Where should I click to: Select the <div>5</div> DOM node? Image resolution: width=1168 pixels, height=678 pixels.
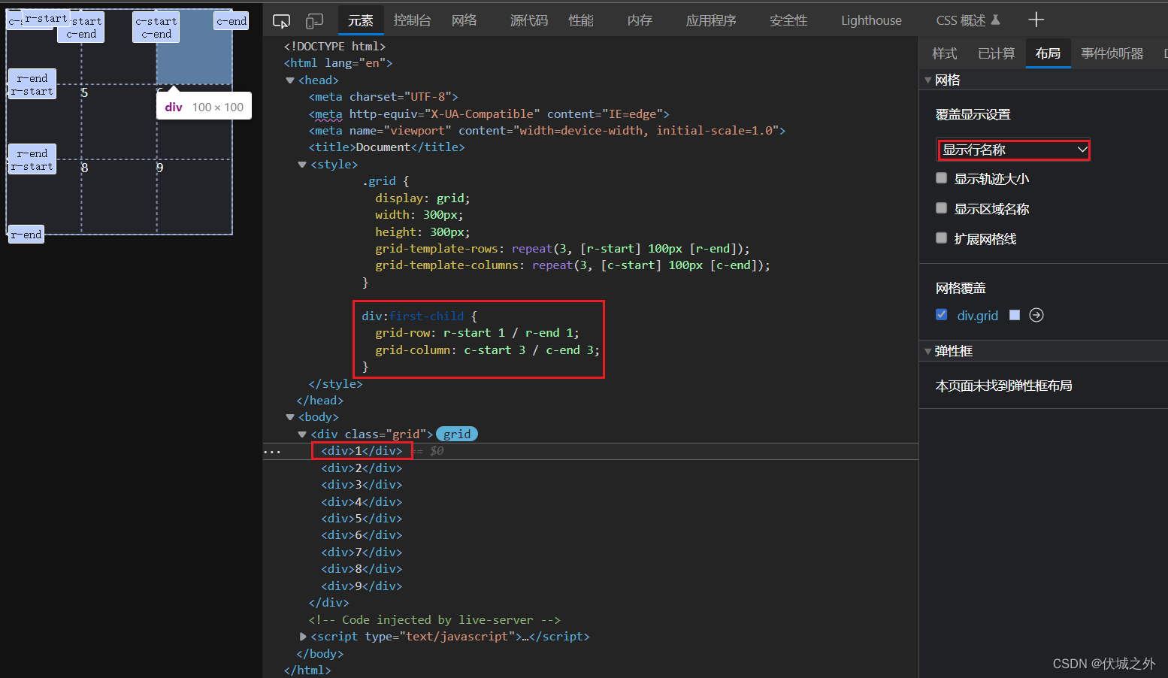(x=362, y=519)
